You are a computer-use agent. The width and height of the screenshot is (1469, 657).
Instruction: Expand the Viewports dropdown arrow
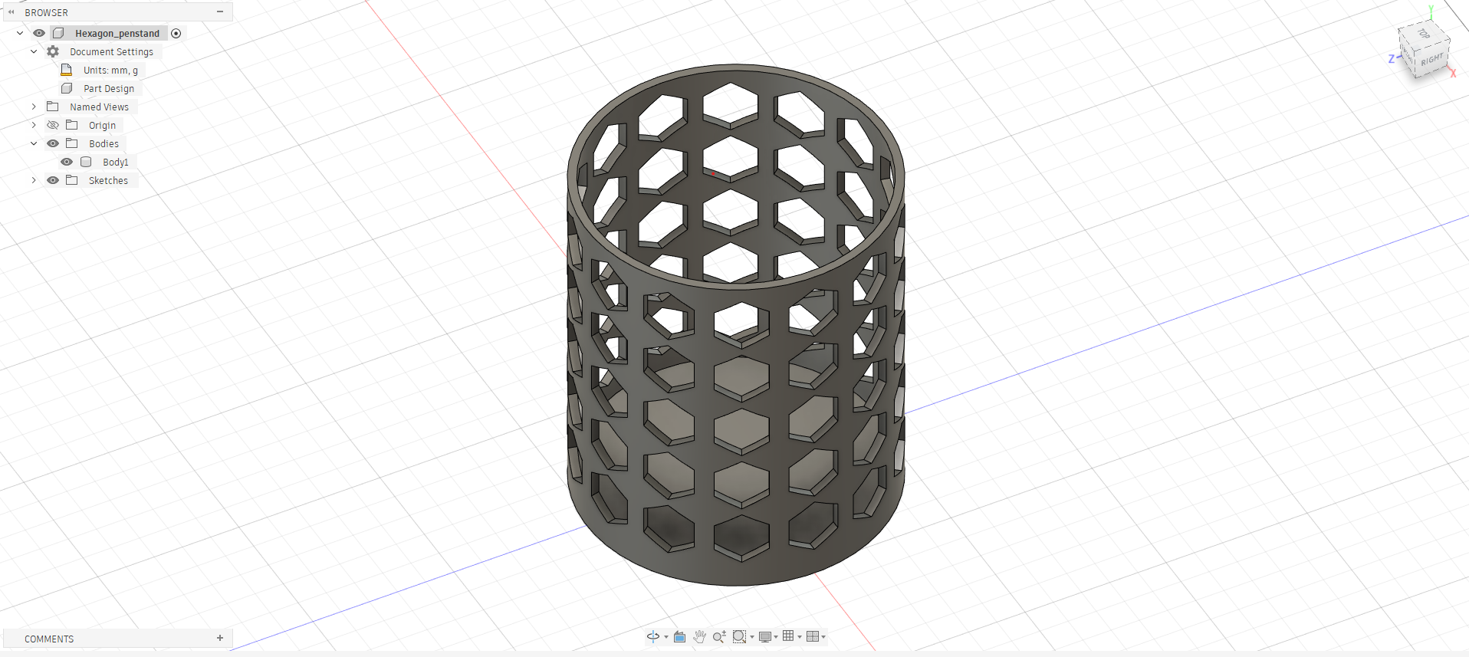[x=824, y=637]
